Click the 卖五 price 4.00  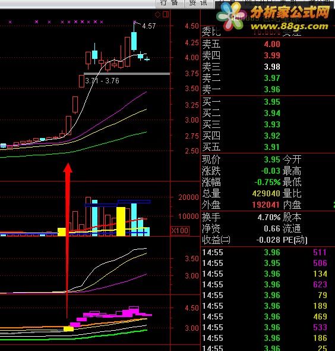[272, 44]
